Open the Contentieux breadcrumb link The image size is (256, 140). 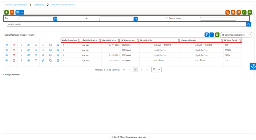(39, 5)
